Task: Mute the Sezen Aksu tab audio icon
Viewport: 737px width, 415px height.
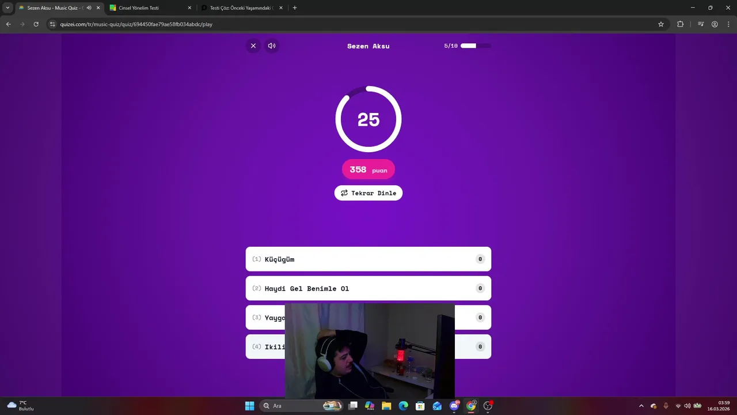Action: point(89,8)
